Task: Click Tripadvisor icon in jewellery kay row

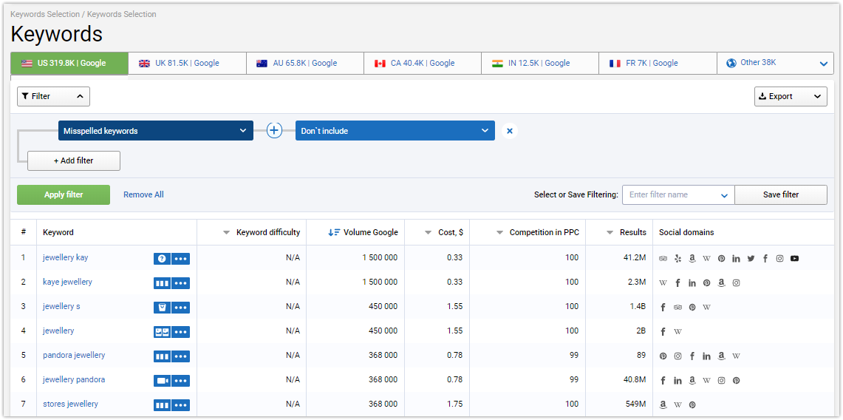Action: (x=663, y=259)
